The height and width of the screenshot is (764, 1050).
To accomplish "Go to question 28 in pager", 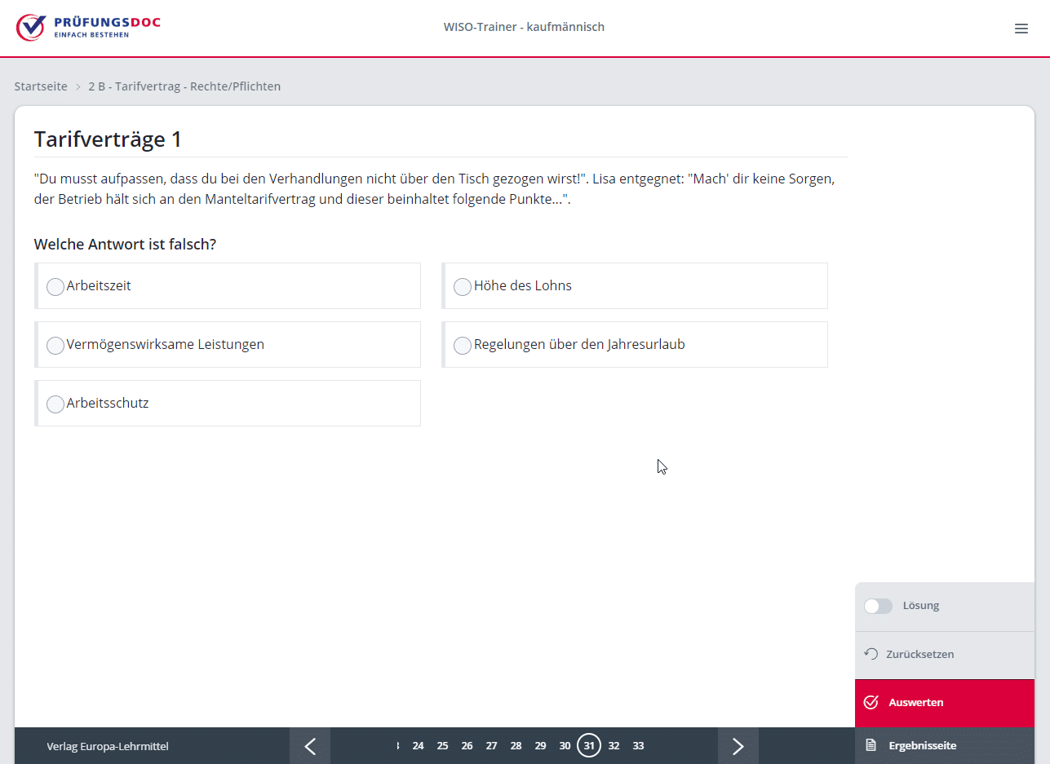I will click(516, 746).
